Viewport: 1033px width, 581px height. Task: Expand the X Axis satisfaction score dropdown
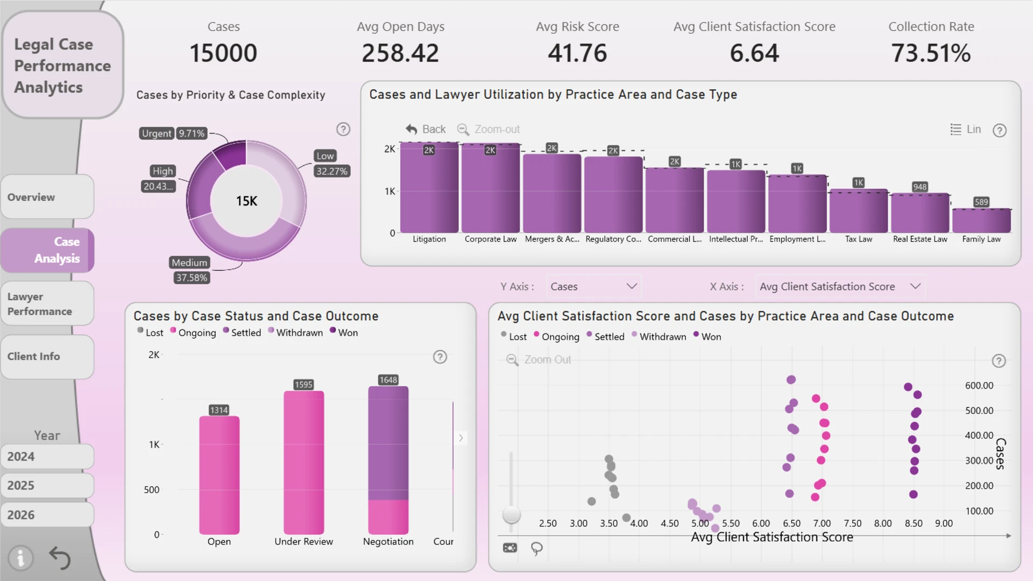click(840, 287)
